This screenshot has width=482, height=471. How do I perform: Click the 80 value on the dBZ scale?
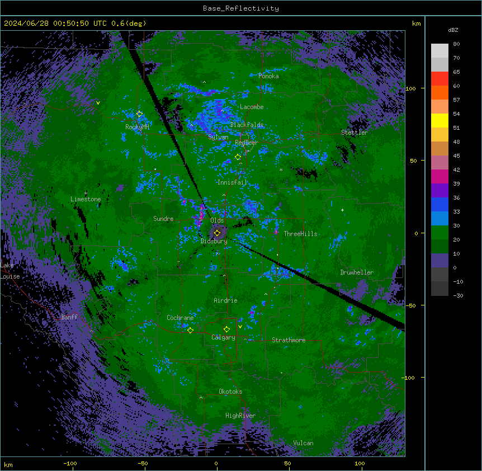pos(456,44)
